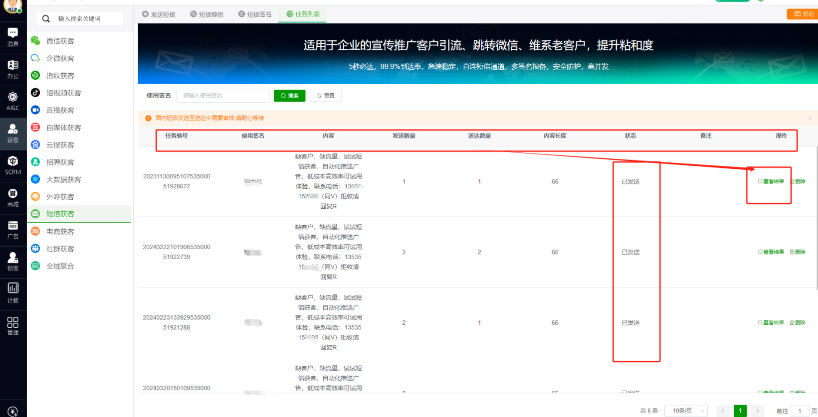Viewport: 818px width, 417px height.
Task: Open the SCPM sidebar icon
Action: tap(13, 165)
